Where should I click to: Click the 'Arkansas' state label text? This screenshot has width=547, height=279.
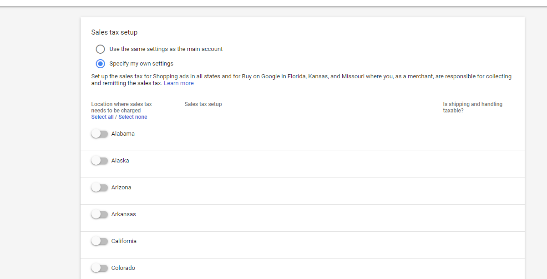(123, 214)
